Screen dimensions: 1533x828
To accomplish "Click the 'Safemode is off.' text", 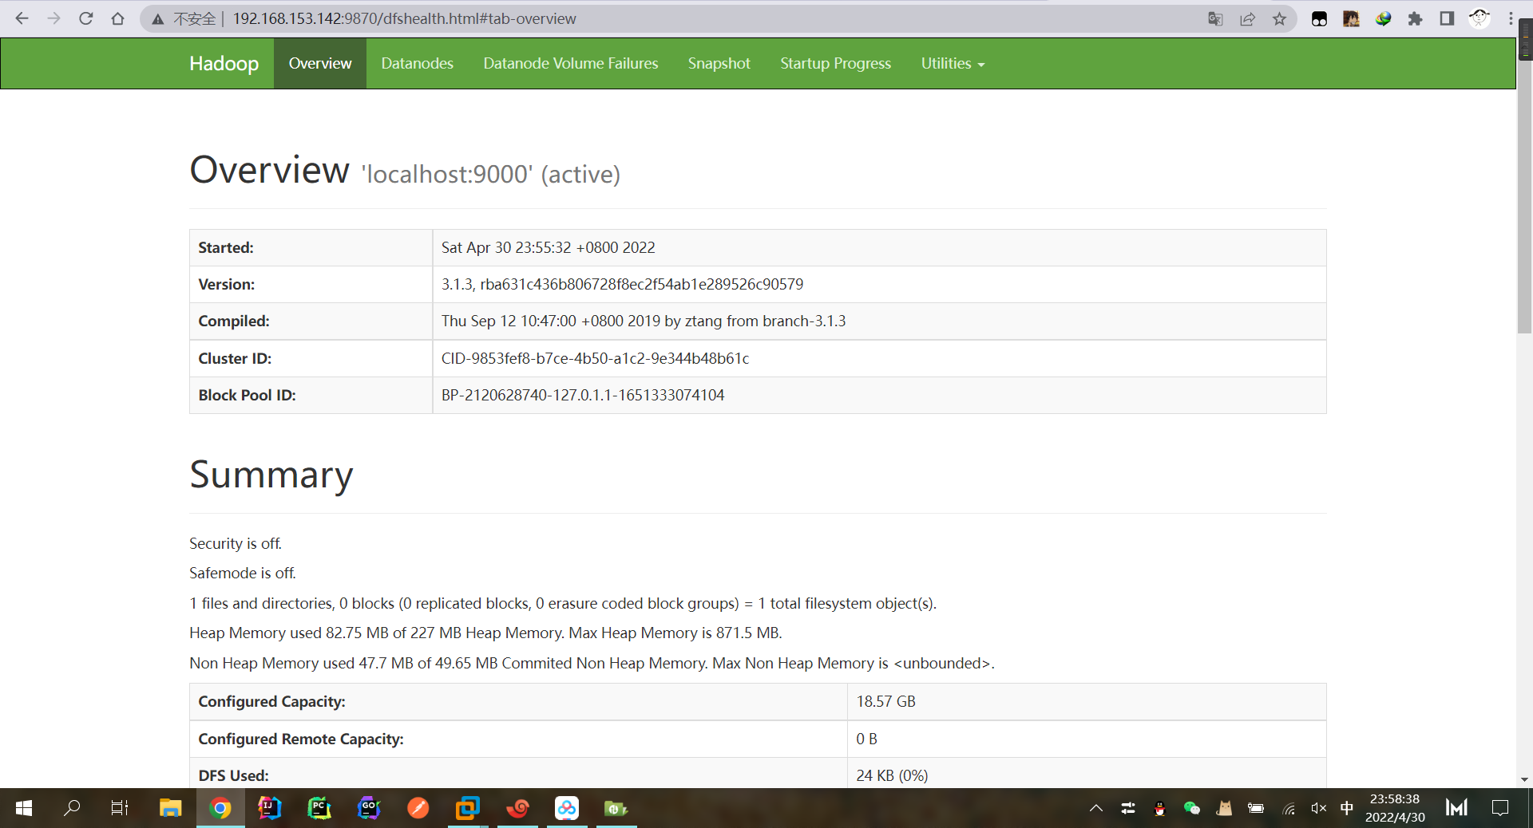I will 243,573.
